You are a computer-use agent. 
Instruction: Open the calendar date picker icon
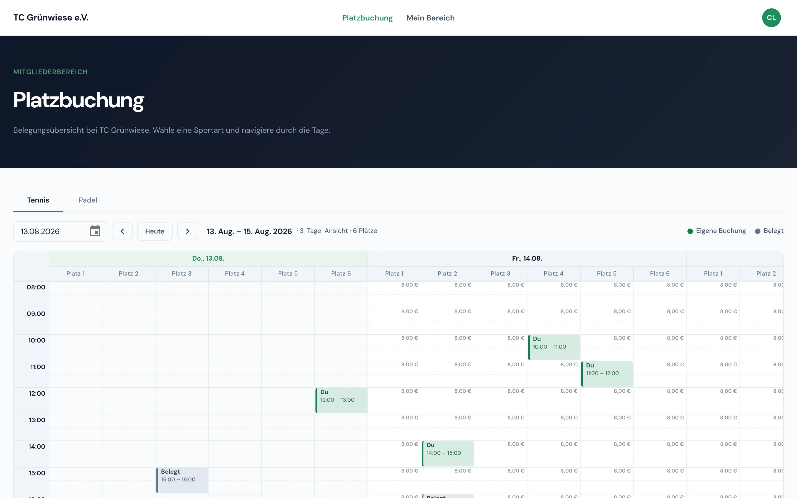point(95,231)
